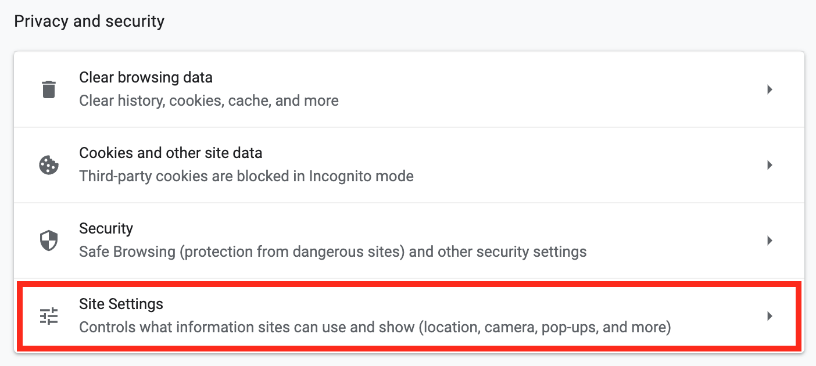Image resolution: width=816 pixels, height=366 pixels.
Task: Click "Clear history, cookies, cache, and more" text
Action: [x=209, y=101]
